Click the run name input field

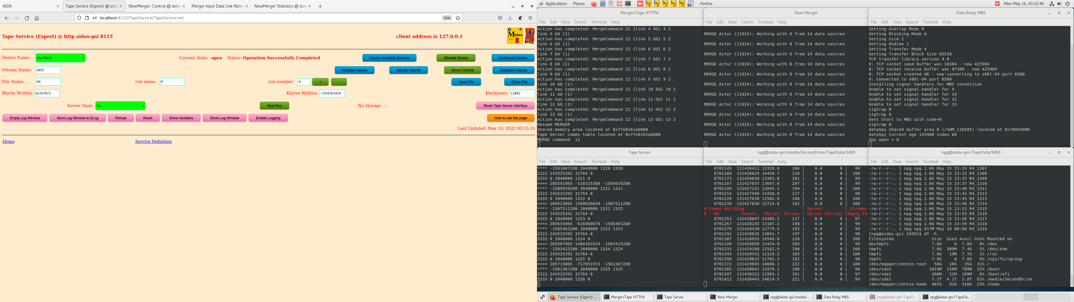pos(172,82)
